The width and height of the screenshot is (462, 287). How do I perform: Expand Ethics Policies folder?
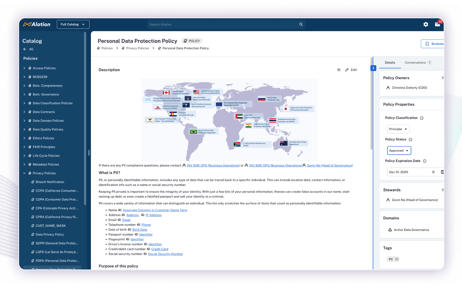(x=24, y=138)
